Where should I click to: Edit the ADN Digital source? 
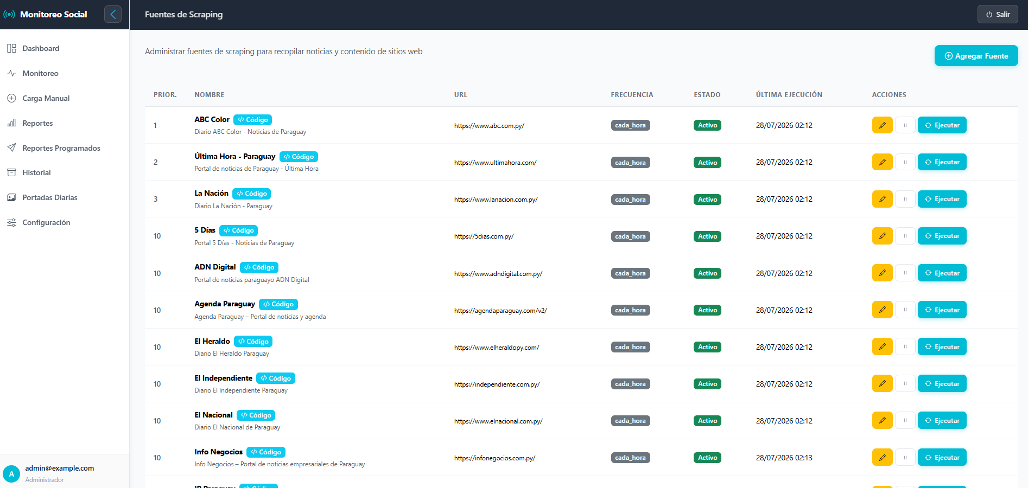pos(883,273)
